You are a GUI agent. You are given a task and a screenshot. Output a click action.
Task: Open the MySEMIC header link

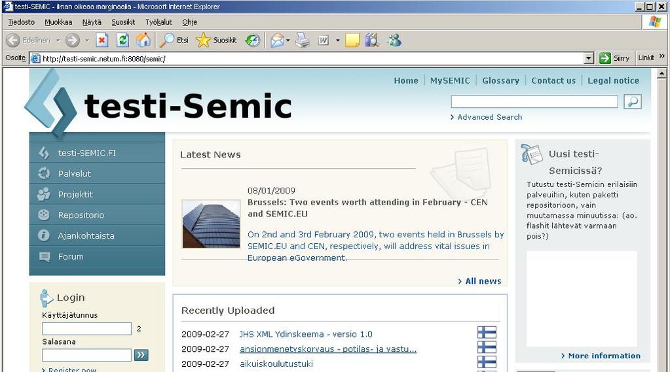[x=450, y=80]
